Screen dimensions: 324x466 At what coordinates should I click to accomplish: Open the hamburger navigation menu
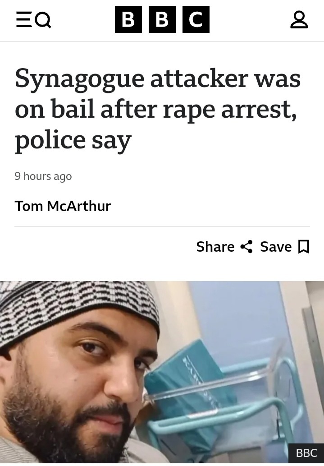point(24,19)
